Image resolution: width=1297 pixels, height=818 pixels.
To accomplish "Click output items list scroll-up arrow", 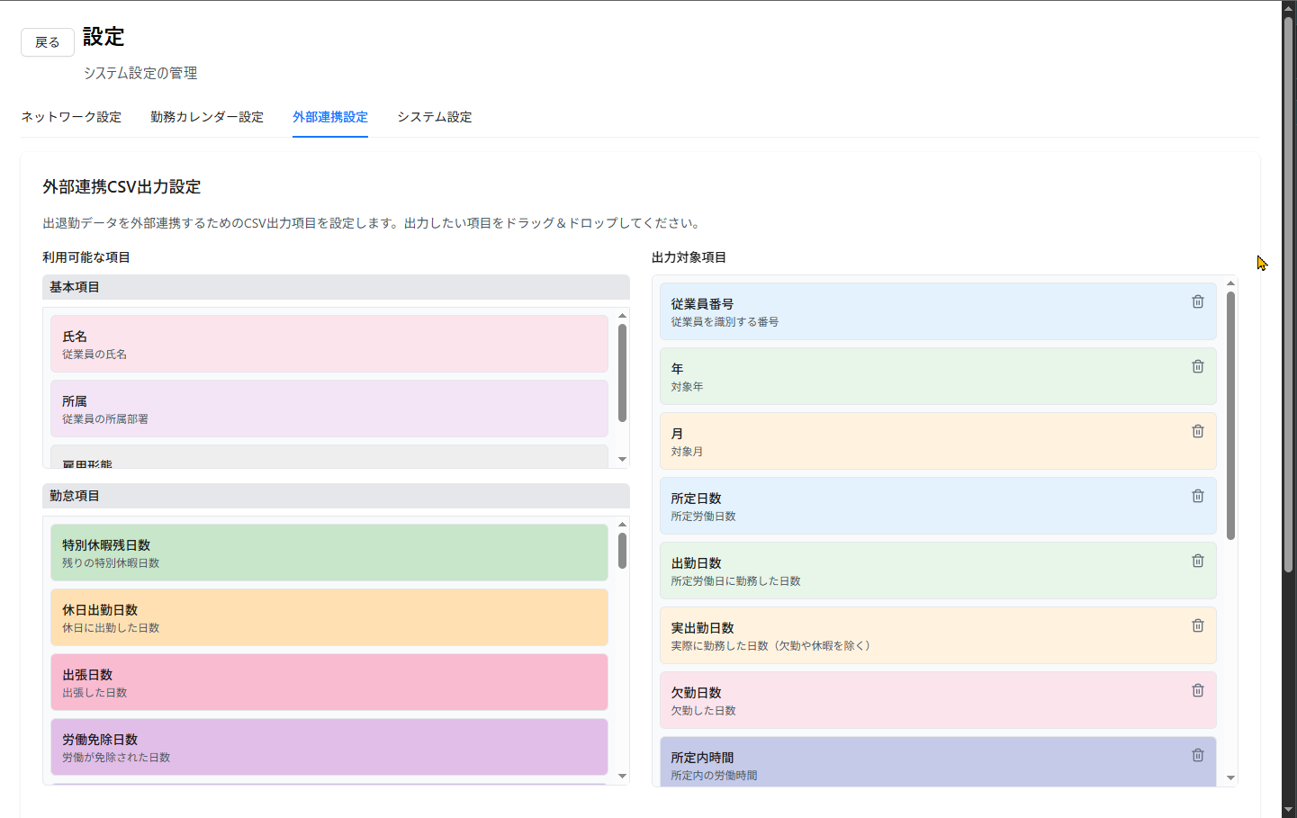I will click(x=1230, y=283).
